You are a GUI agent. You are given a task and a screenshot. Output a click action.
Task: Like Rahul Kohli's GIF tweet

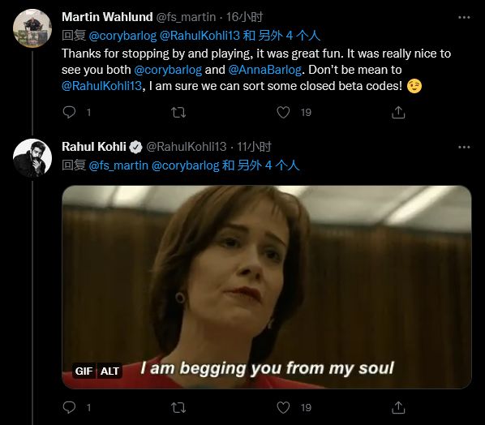(x=283, y=407)
